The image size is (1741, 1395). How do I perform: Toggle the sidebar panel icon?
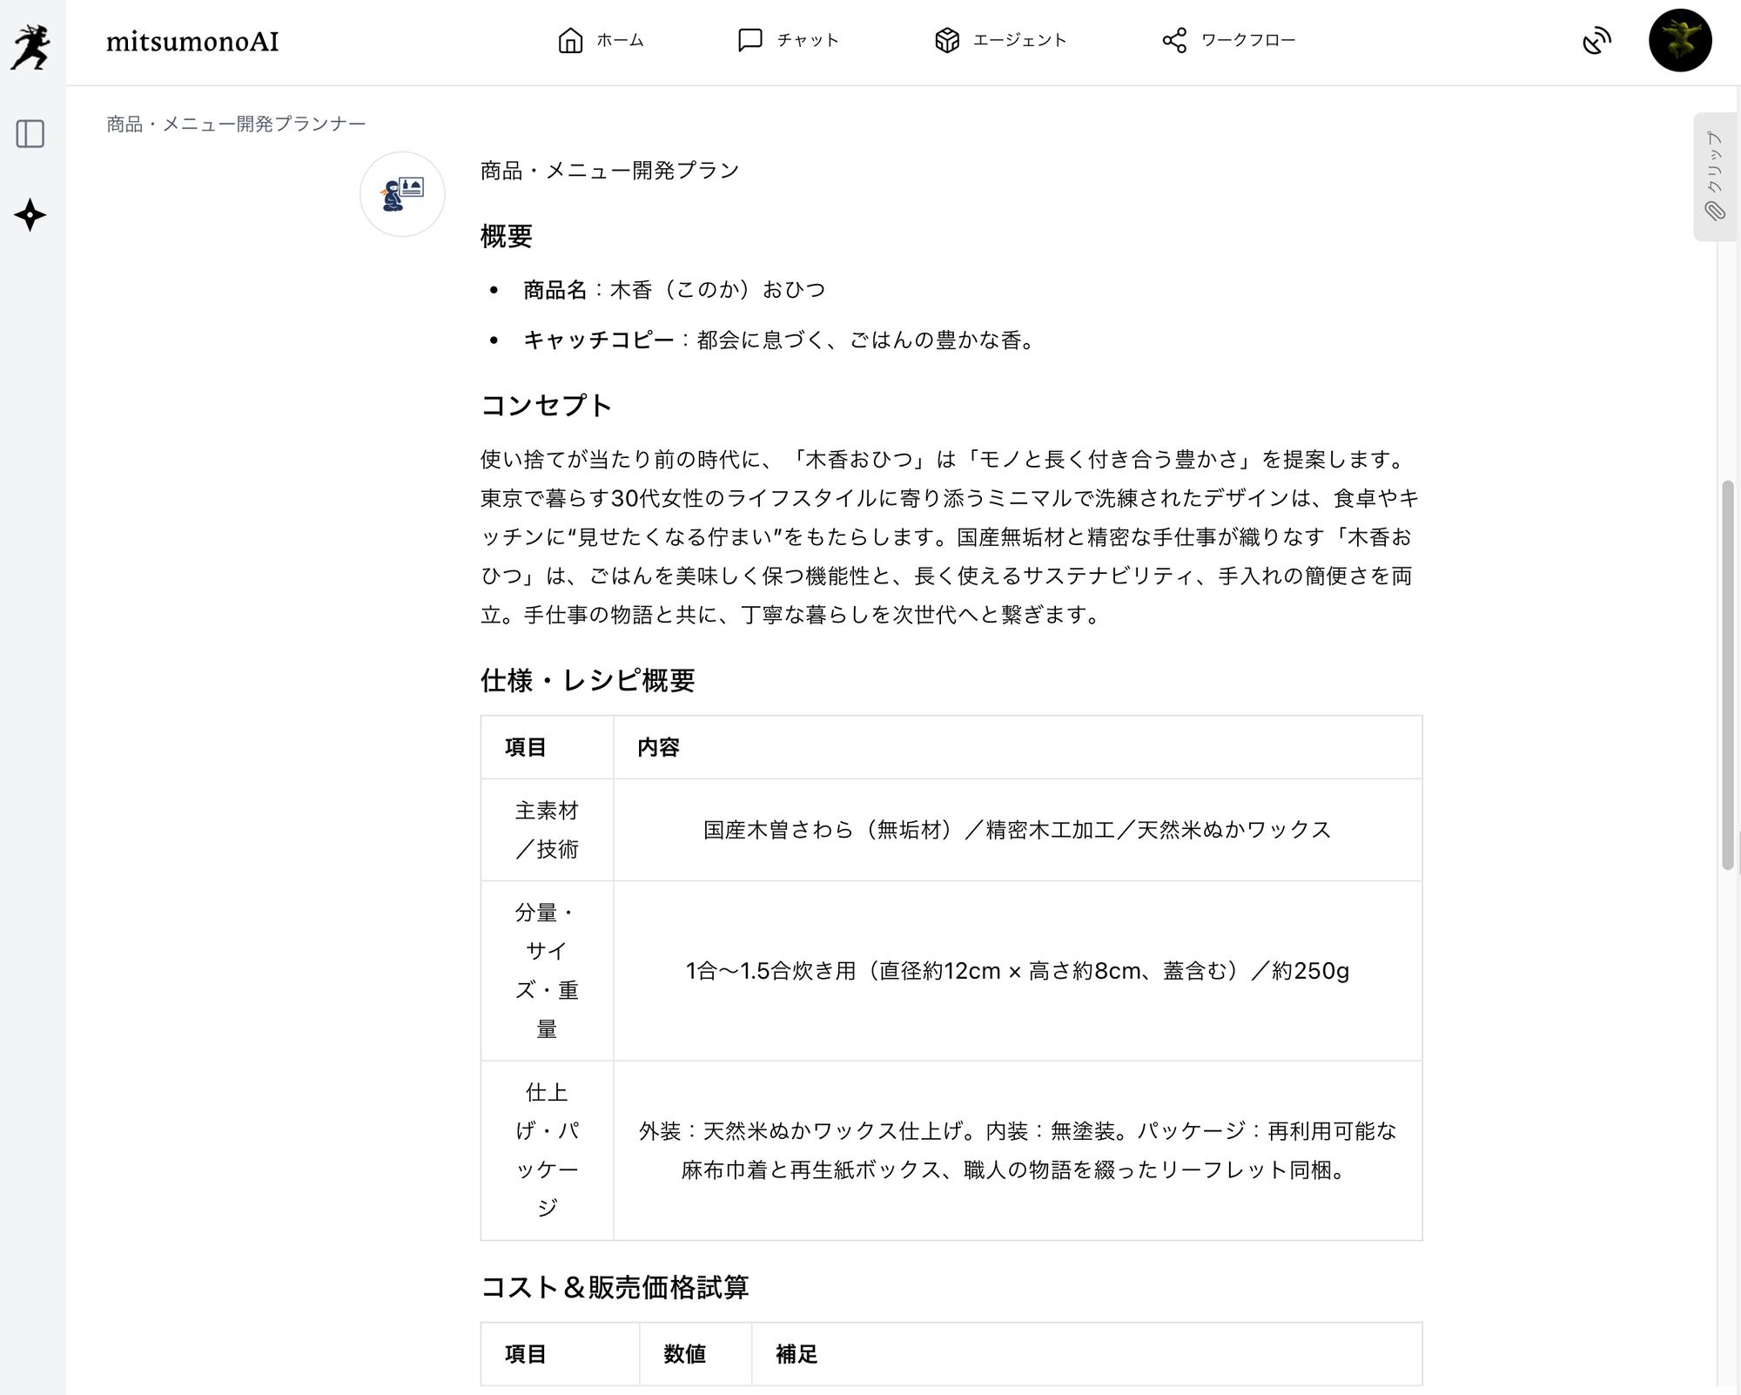[x=30, y=133]
